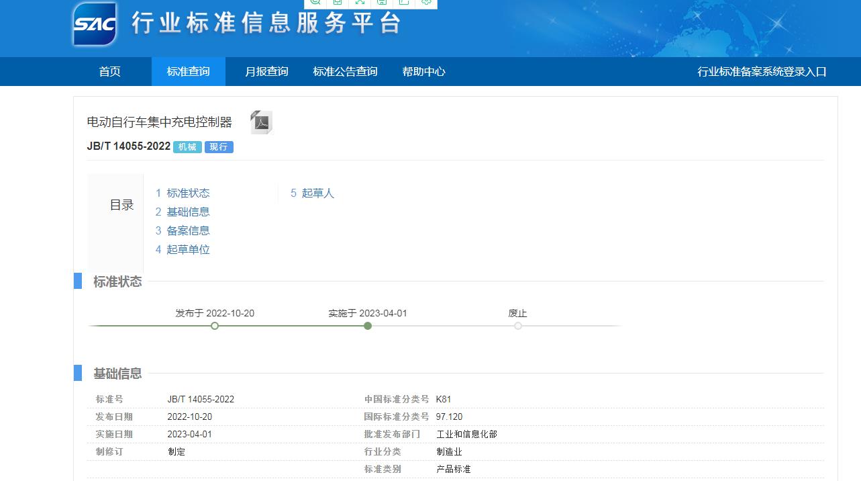Screen dimensions: 861x481
Task: Open 标准公告查询 navigation item
Action: click(345, 72)
